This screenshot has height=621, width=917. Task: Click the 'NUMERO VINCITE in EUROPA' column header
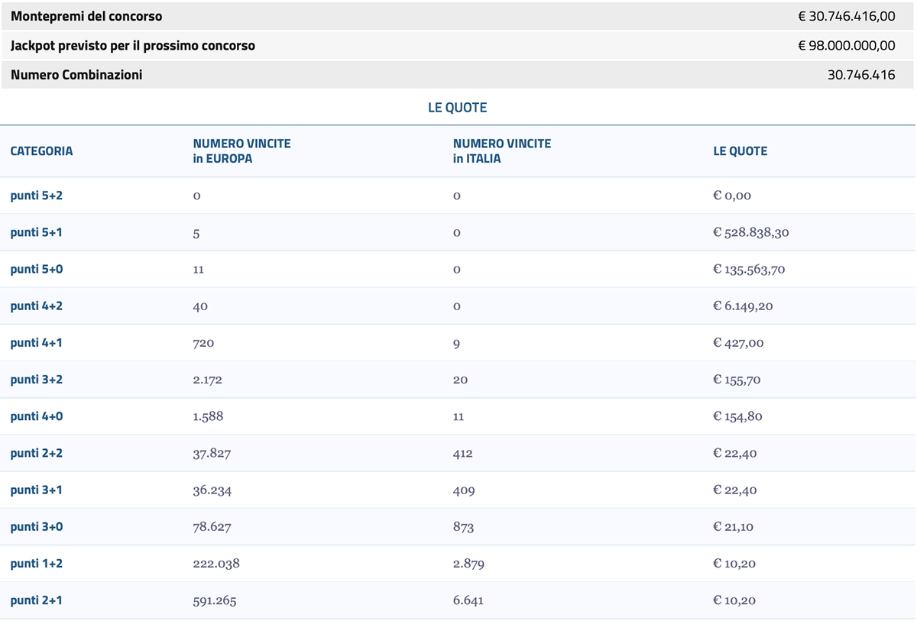(241, 151)
